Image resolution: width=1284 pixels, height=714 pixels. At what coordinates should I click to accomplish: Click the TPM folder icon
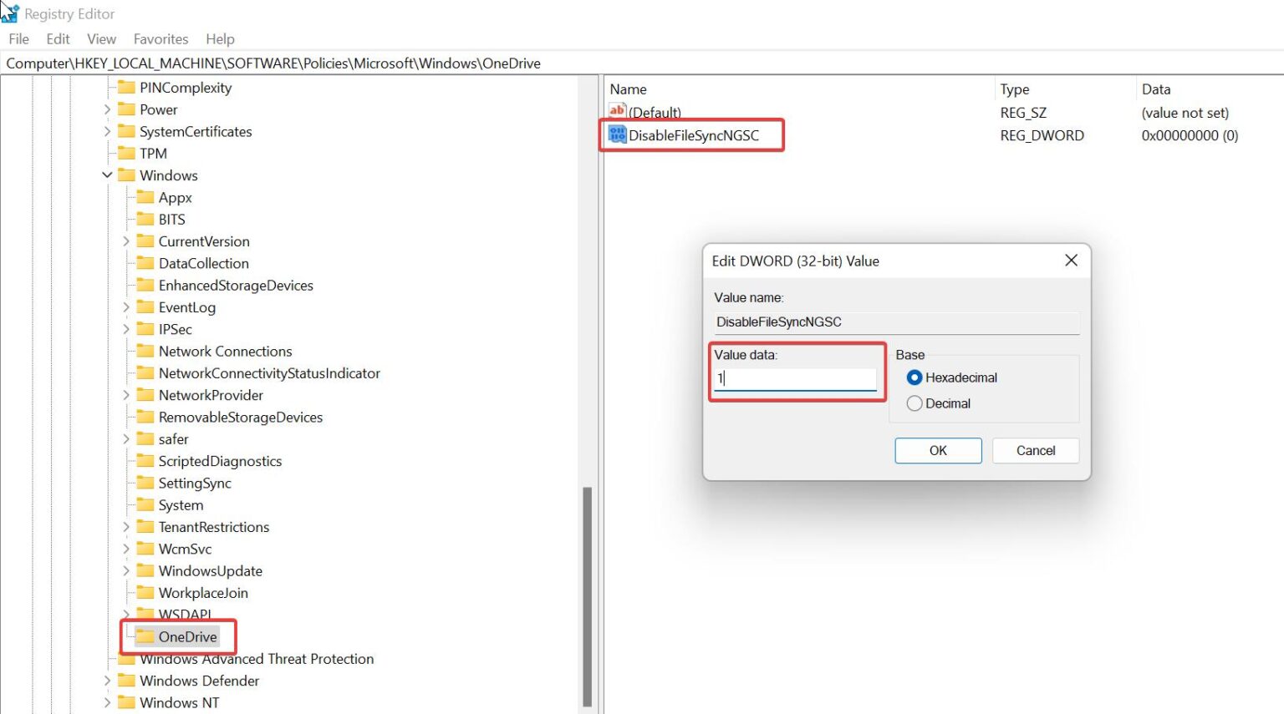[126, 153]
